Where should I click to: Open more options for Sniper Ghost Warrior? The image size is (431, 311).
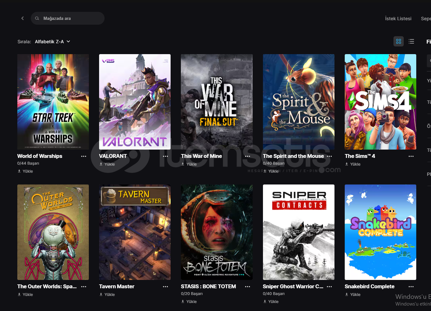329,287
